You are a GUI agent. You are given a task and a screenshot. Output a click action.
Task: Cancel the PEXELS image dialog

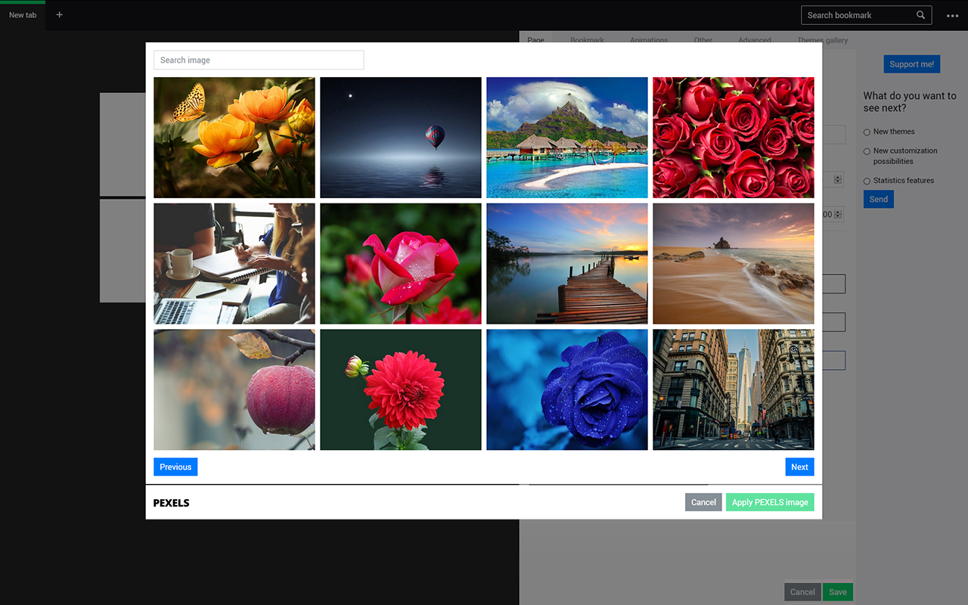coord(703,502)
